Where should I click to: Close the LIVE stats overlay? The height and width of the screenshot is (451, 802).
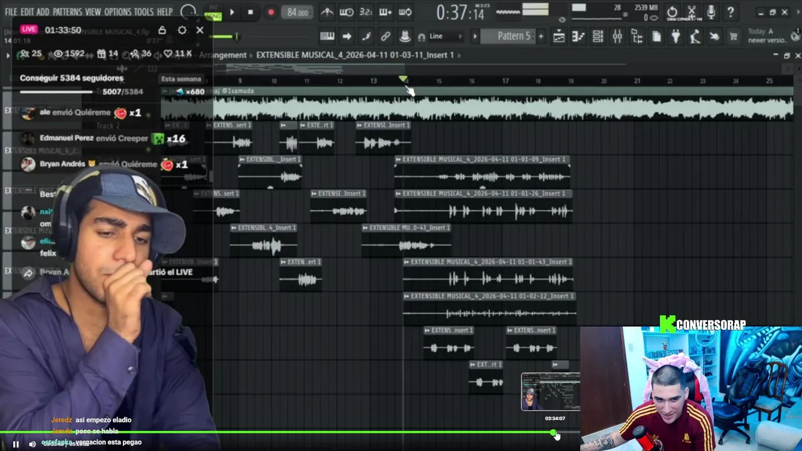pos(200,30)
